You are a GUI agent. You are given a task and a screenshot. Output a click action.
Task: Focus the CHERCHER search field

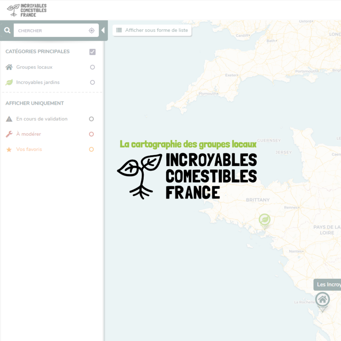[x=56, y=30]
